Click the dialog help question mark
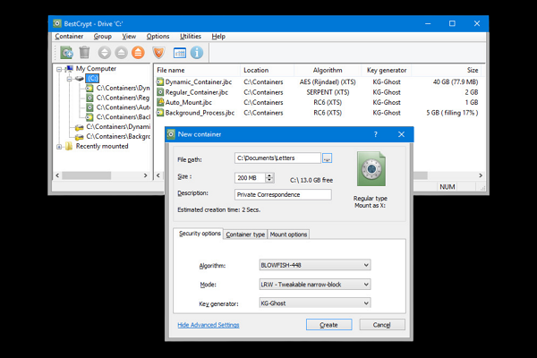The image size is (537, 358). 374,134
